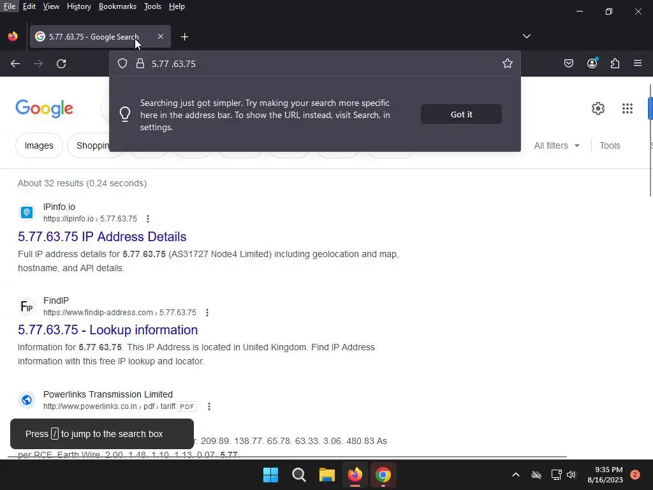The height and width of the screenshot is (490, 653).
Task: Open the FindIP result options menu
Action: click(x=207, y=313)
